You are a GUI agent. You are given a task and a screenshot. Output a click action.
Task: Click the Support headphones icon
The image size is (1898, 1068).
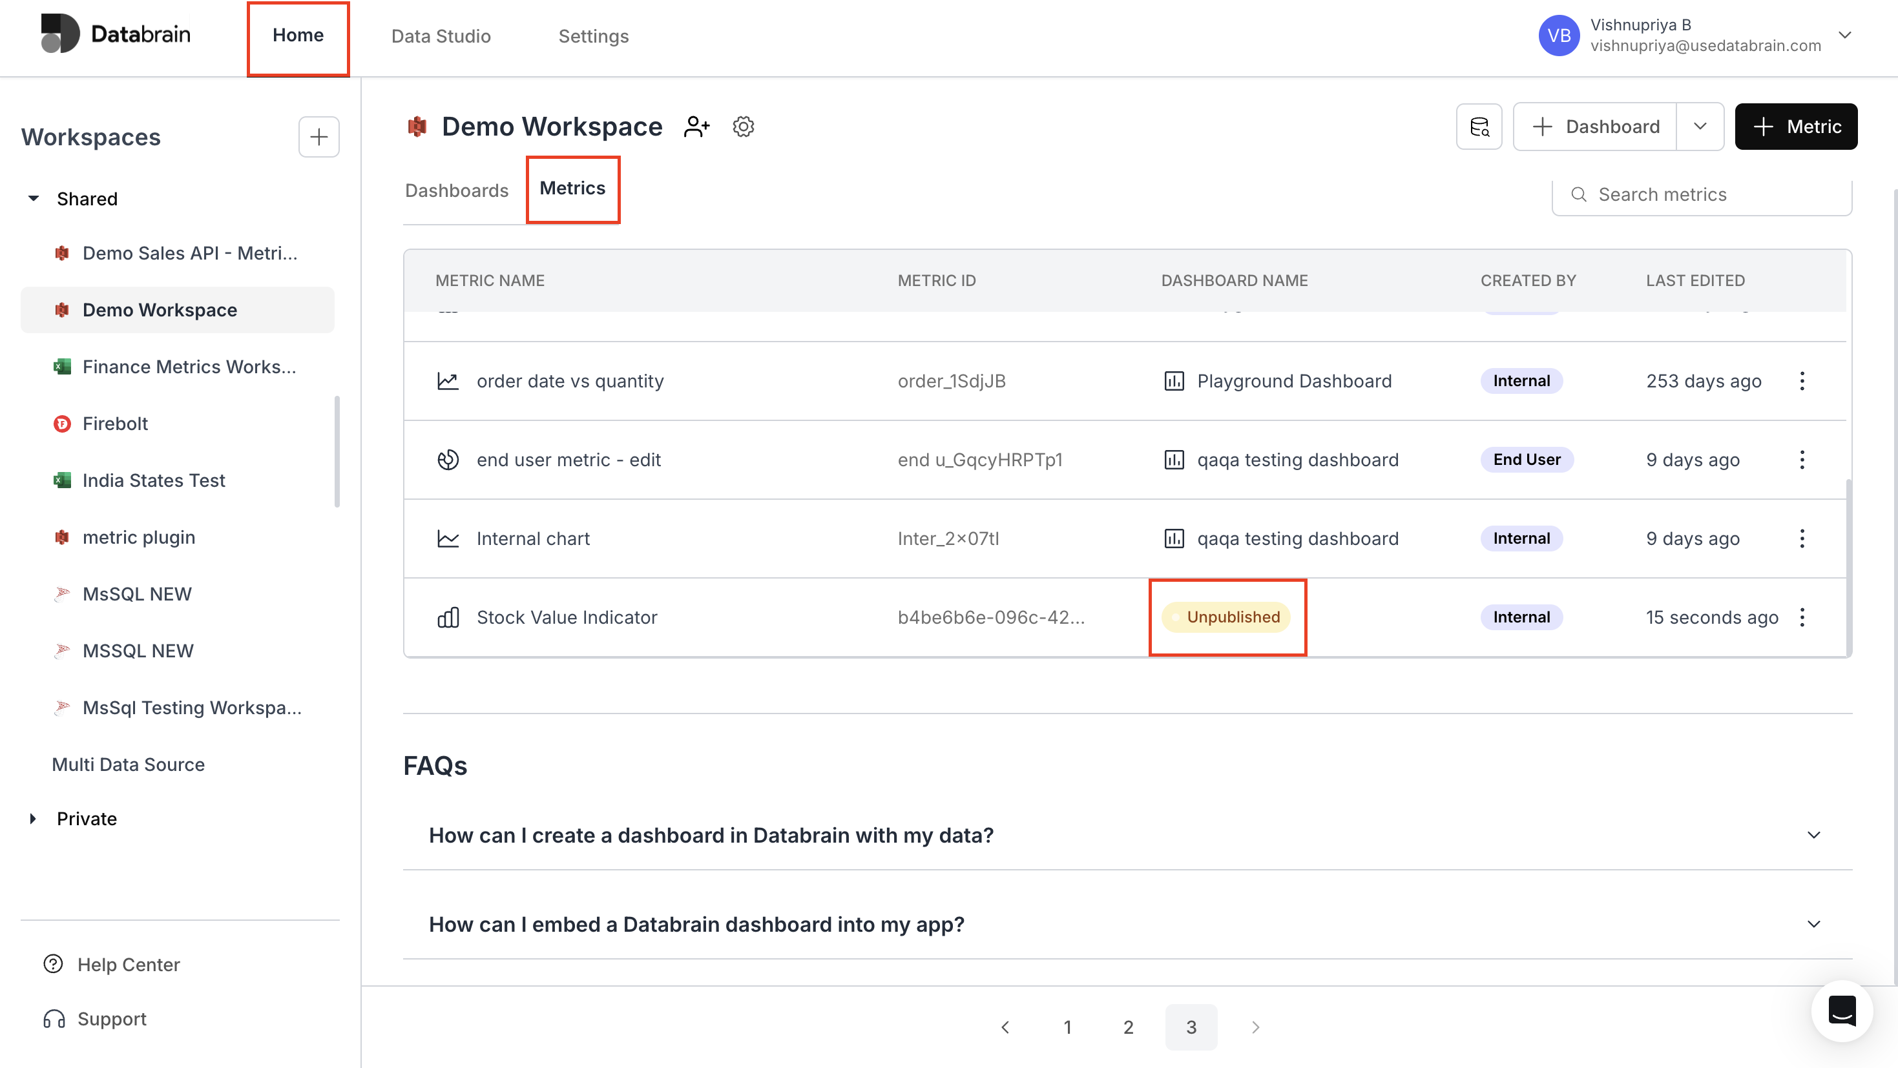(x=52, y=1019)
